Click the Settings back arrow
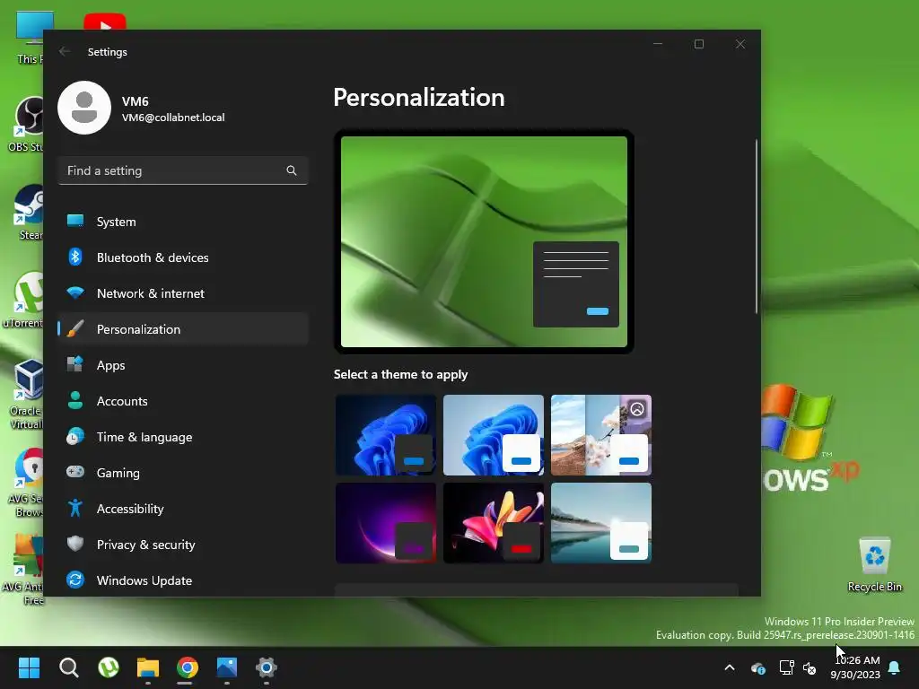 [x=65, y=51]
